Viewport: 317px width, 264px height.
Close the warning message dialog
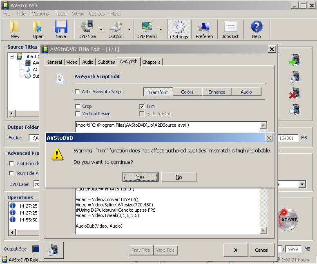[269, 138]
